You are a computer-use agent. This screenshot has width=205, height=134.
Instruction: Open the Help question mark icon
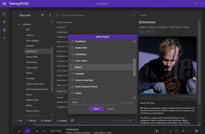pos(4,38)
